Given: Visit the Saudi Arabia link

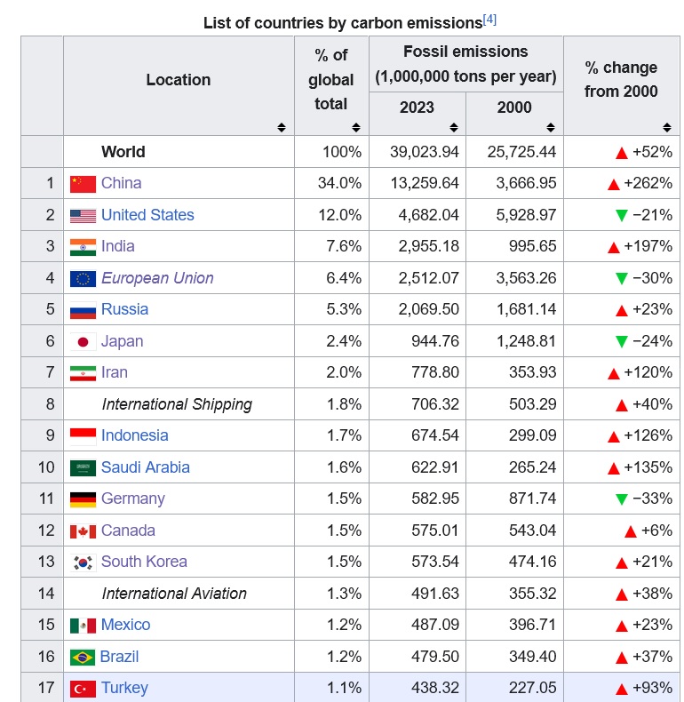Looking at the screenshot, I should [x=146, y=467].
